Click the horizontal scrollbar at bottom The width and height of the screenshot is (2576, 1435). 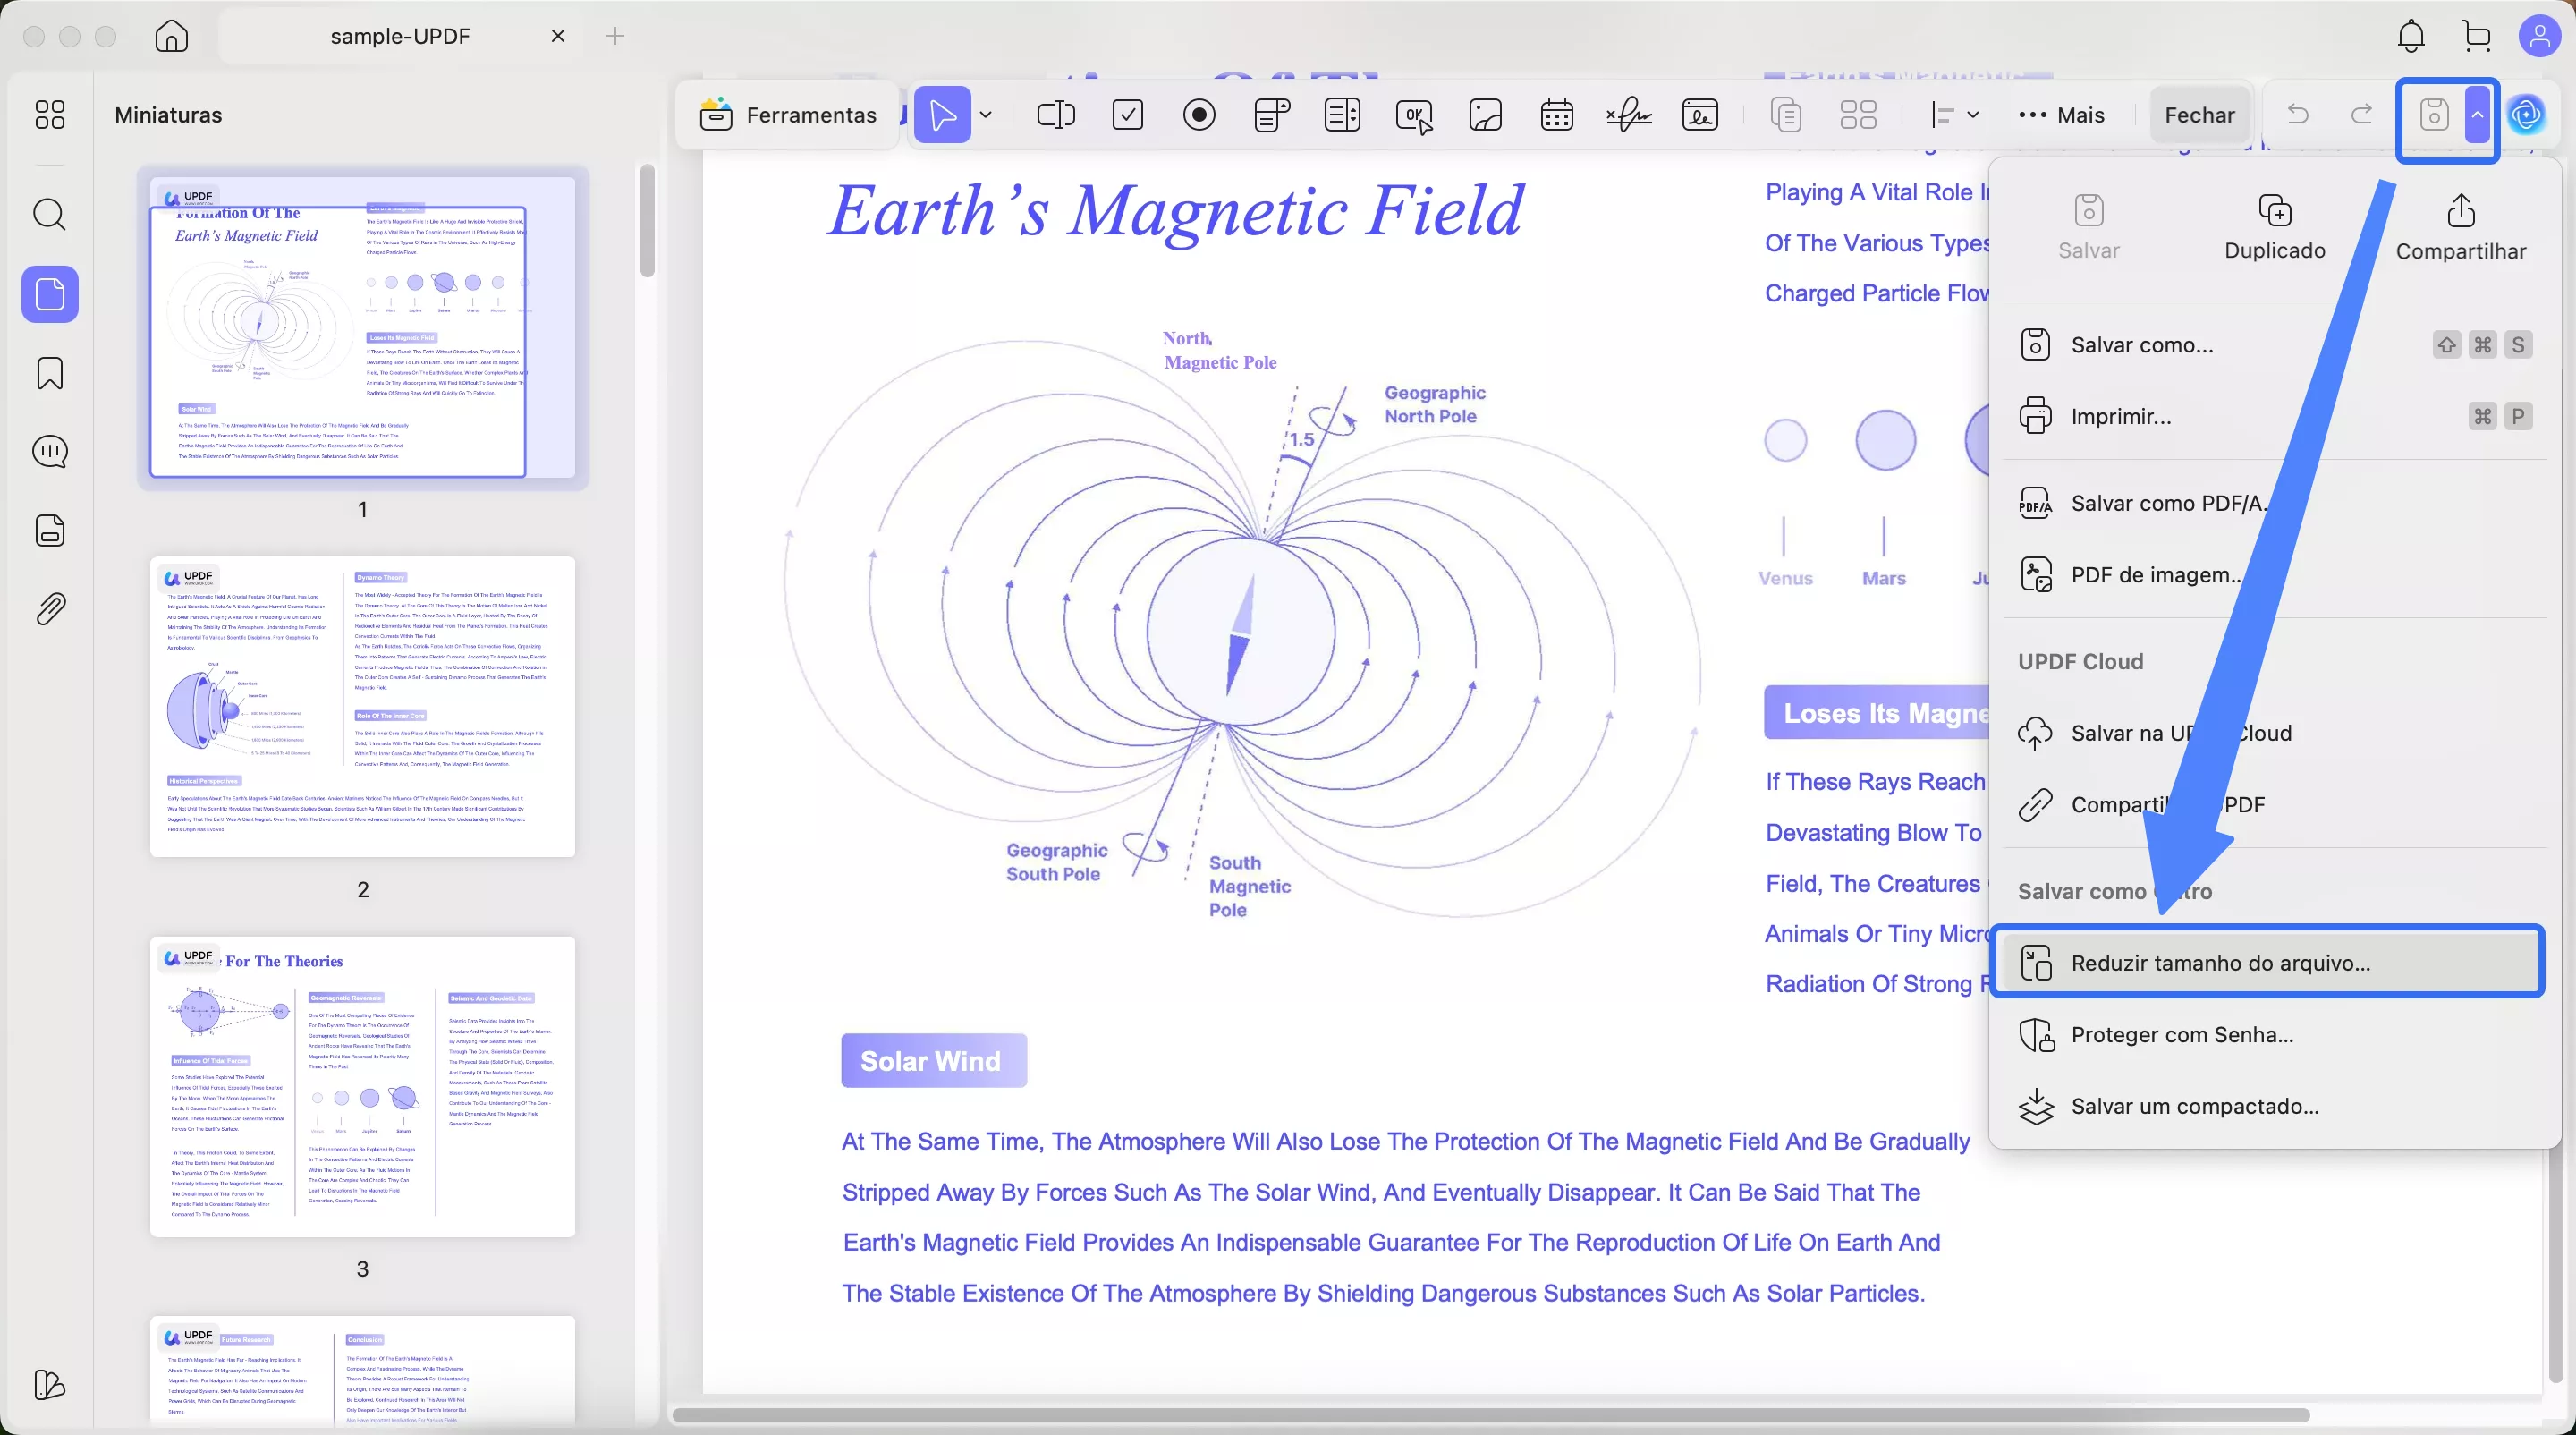[x=1490, y=1415]
